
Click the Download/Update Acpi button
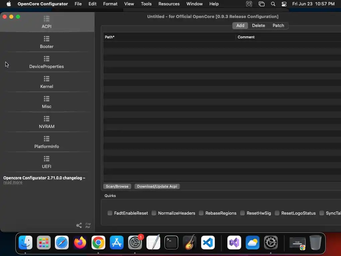[157, 186]
